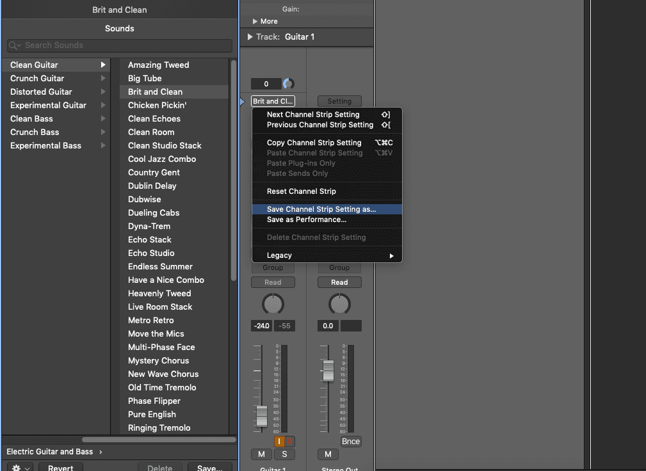
Task: Click the Stereo Out volume fader
Action: pyautogui.click(x=328, y=371)
